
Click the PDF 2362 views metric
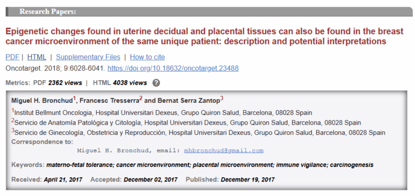point(58,83)
